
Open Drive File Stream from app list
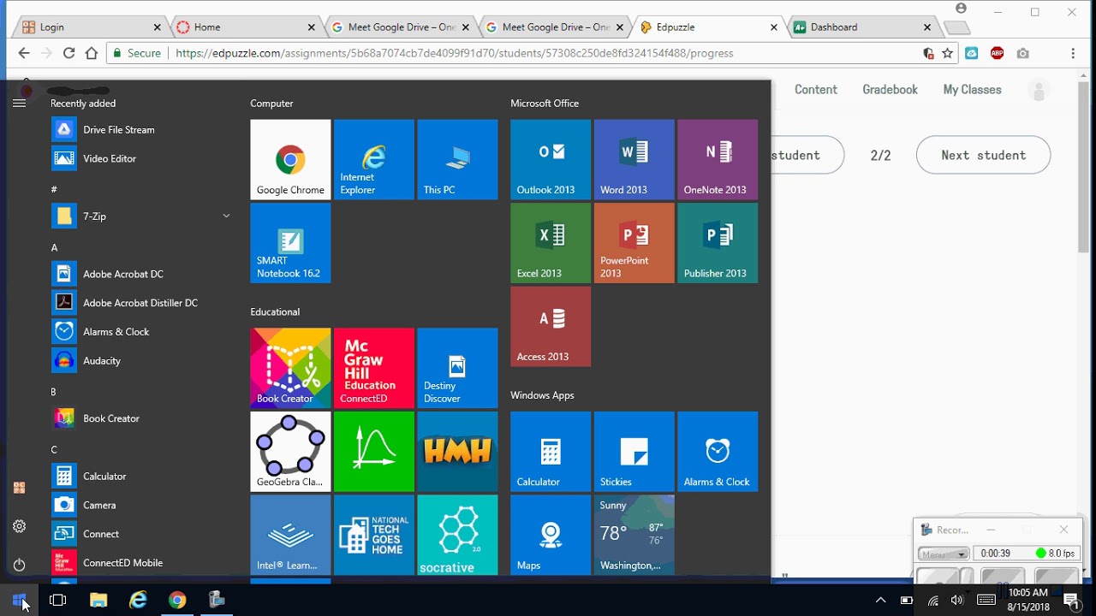click(x=141, y=130)
